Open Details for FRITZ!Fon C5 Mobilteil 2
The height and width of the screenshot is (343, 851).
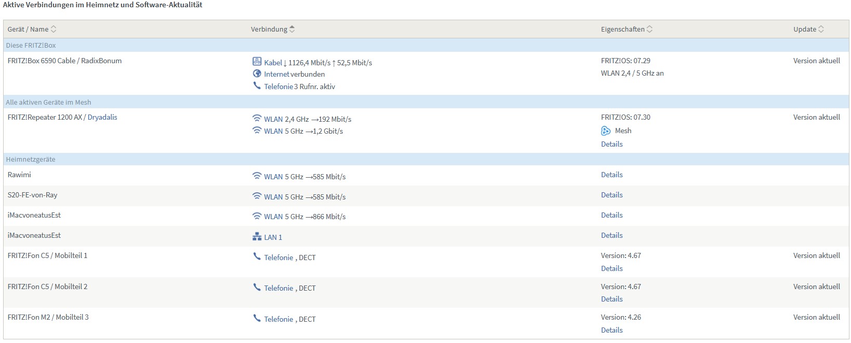click(611, 299)
